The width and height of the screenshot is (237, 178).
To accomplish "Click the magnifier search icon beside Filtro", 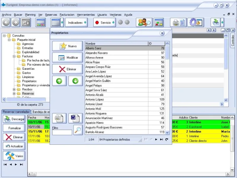I will (x=78, y=130).
